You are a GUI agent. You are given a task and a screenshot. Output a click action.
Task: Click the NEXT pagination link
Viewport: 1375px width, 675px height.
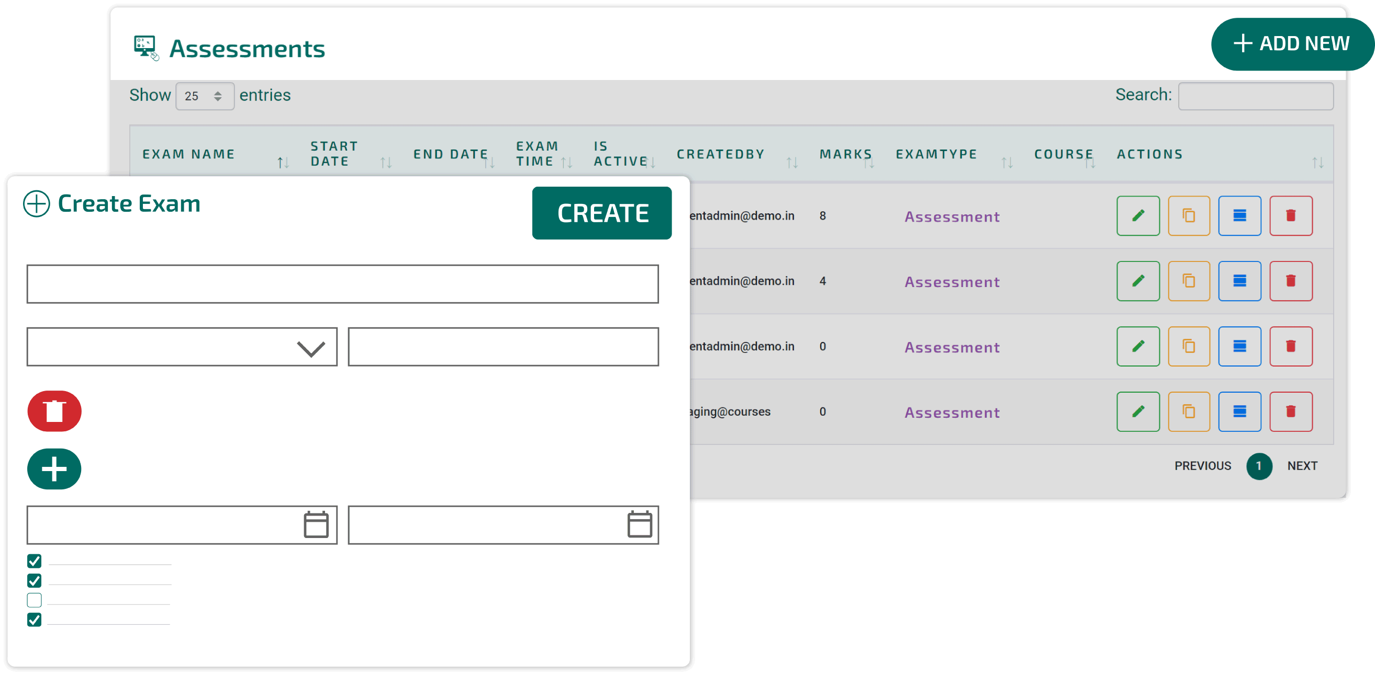[1302, 466]
